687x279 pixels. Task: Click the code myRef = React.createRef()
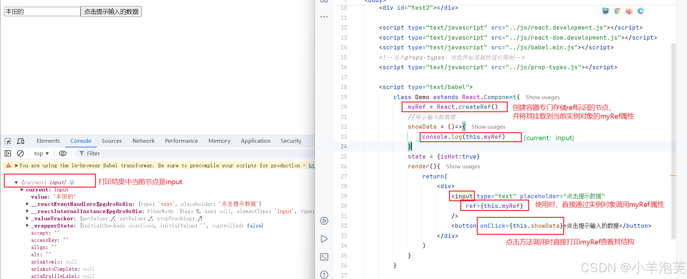click(x=453, y=107)
